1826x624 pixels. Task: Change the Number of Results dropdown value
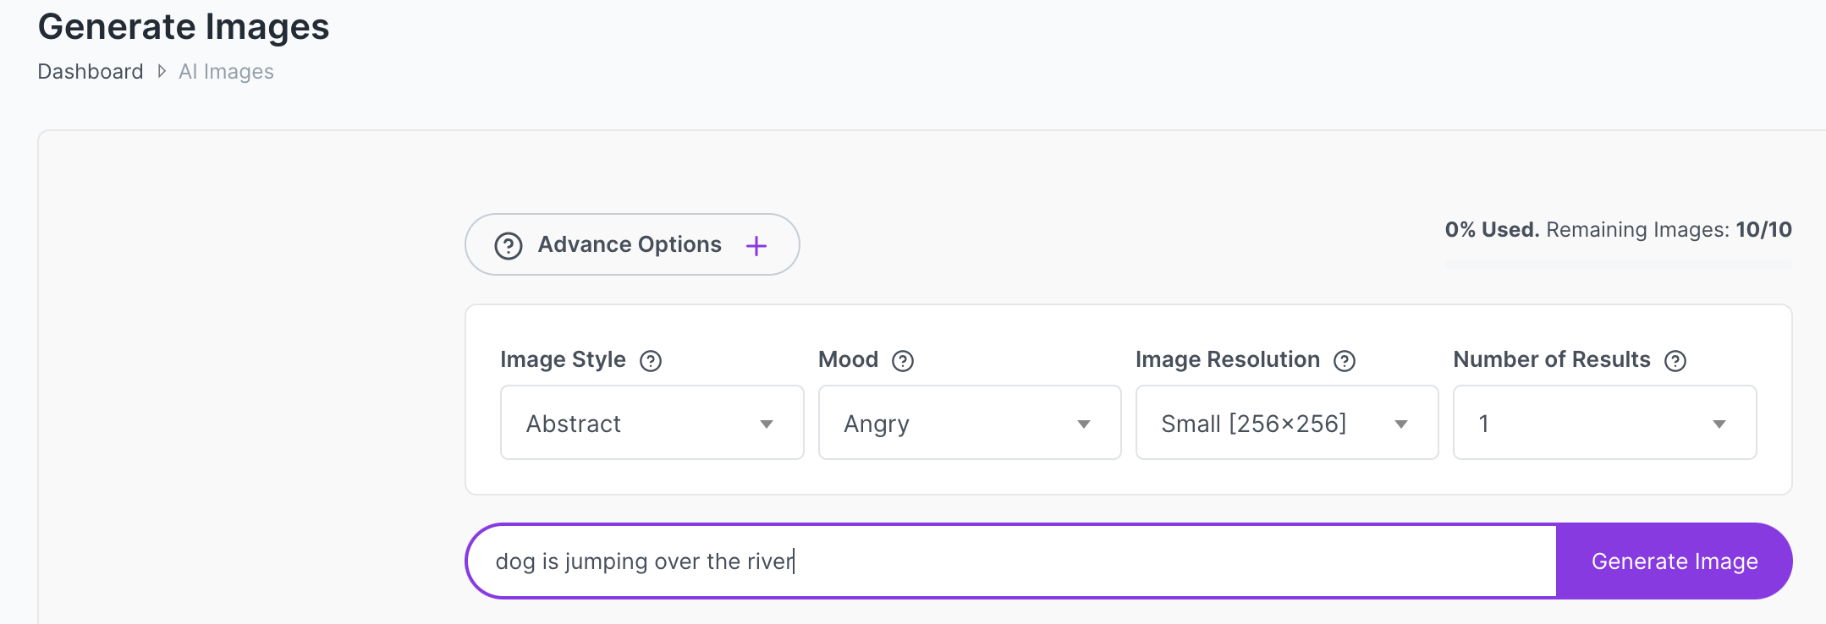pyautogui.click(x=1604, y=423)
